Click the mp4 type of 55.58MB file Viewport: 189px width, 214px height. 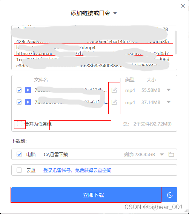(x=130, y=90)
